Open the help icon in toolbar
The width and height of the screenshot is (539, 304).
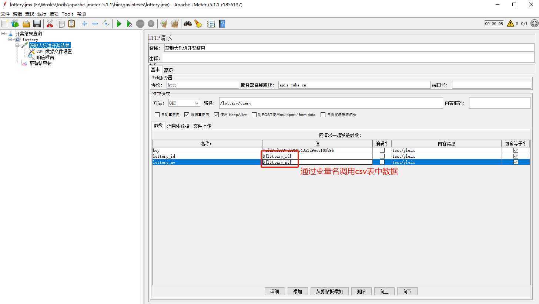[x=222, y=24]
